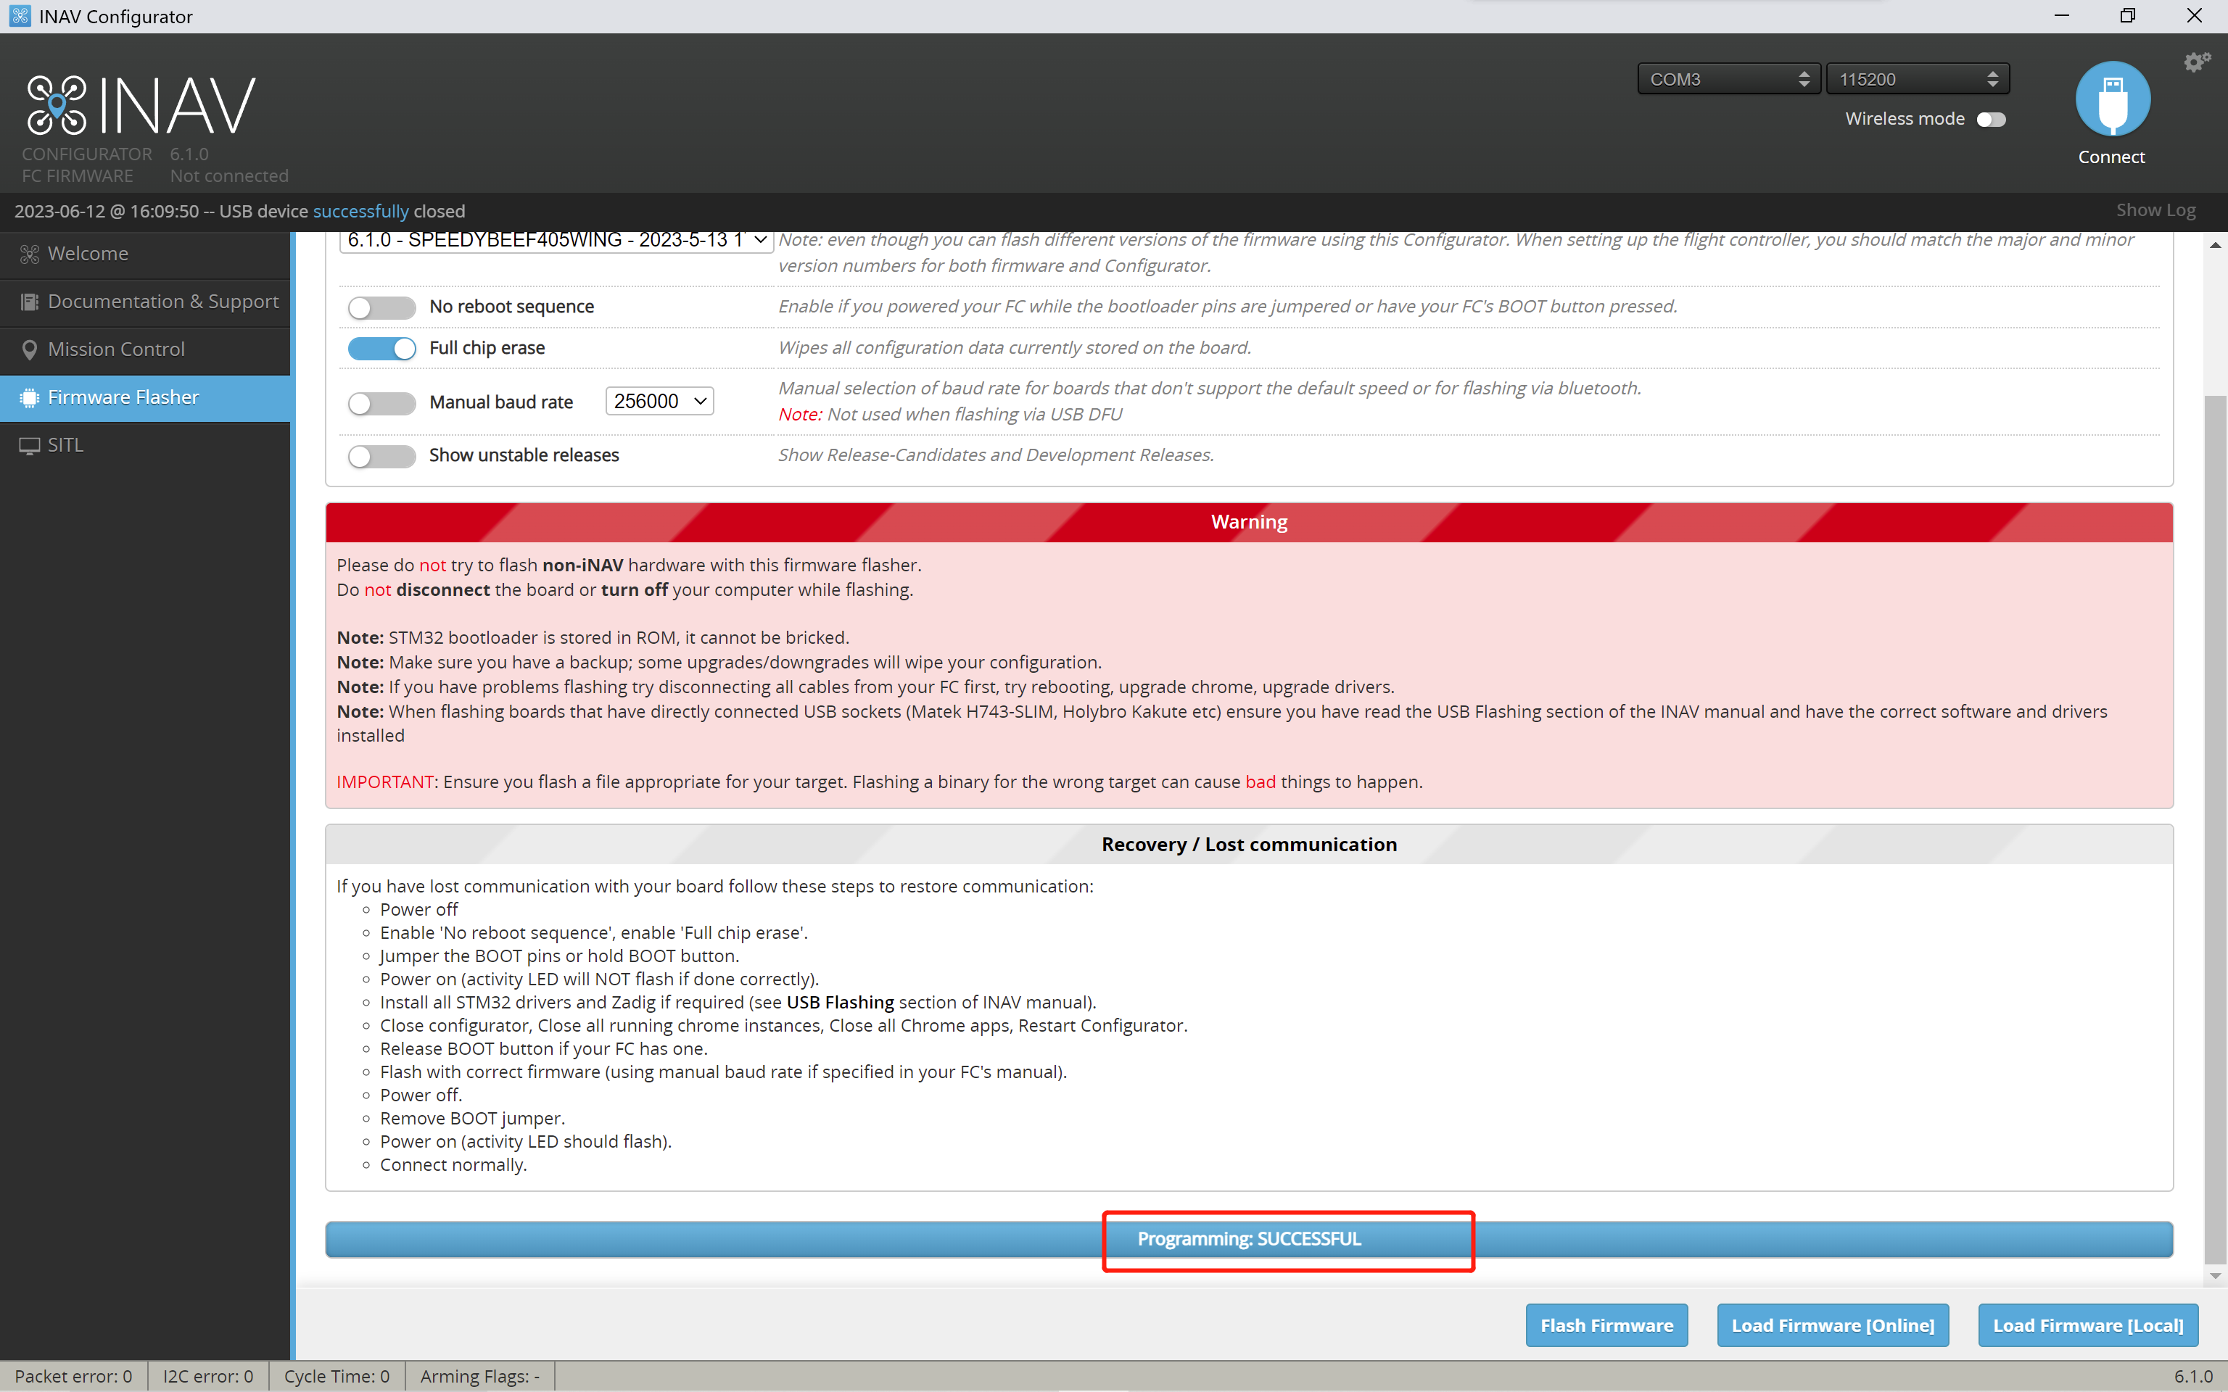This screenshot has height=1392, width=2228.
Task: Click Load Firmware [Local] button
Action: pos(2088,1325)
